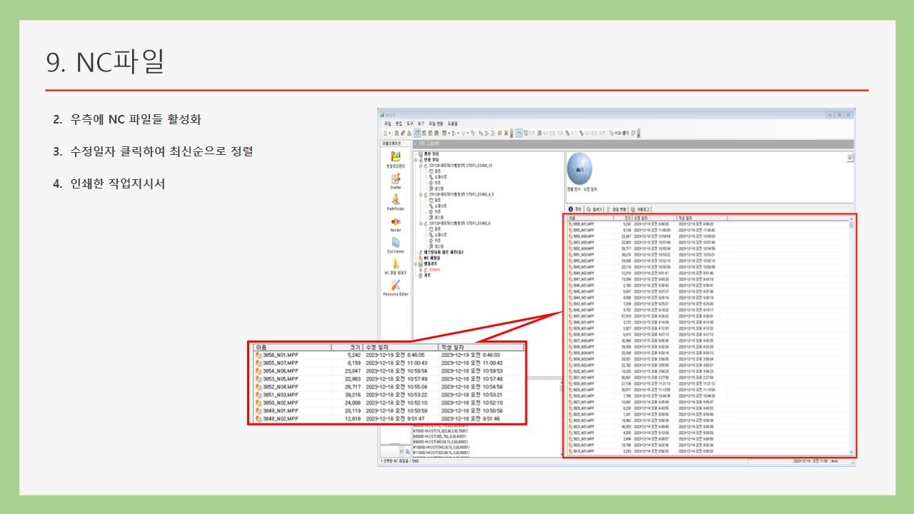Open the 도움말 menu

(x=453, y=124)
